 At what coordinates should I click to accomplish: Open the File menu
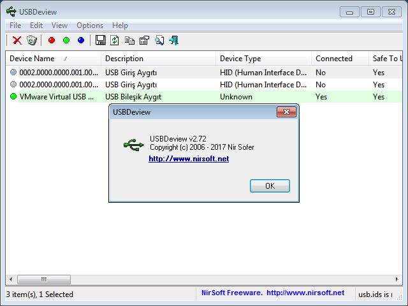[x=15, y=25]
